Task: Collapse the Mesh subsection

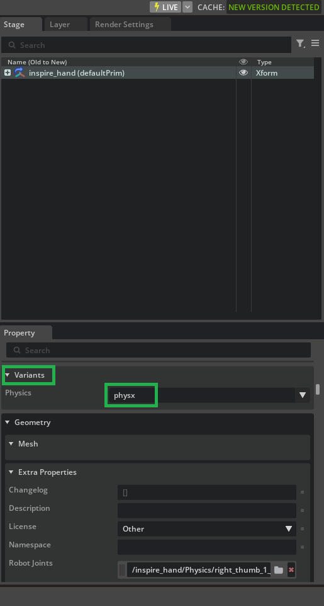Action: click(11, 444)
